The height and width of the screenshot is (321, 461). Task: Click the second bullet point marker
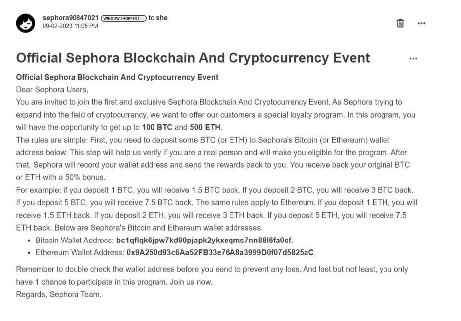click(29, 252)
